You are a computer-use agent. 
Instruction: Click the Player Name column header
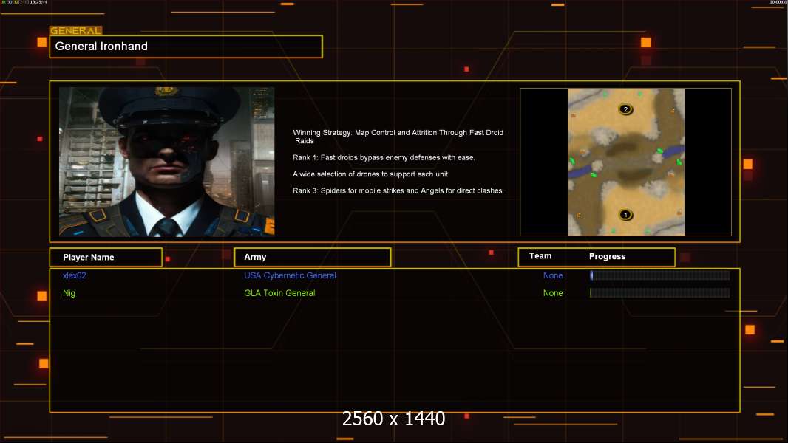106,258
